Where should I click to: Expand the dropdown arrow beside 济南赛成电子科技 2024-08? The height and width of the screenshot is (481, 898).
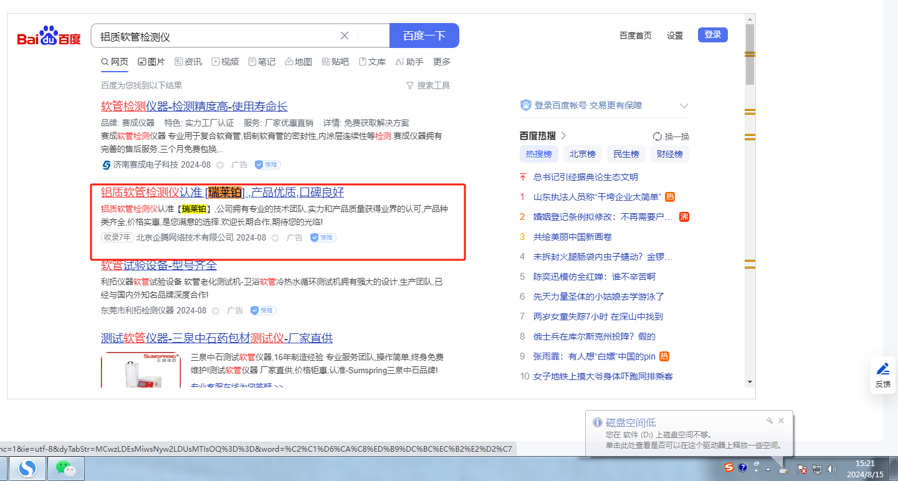(x=220, y=165)
